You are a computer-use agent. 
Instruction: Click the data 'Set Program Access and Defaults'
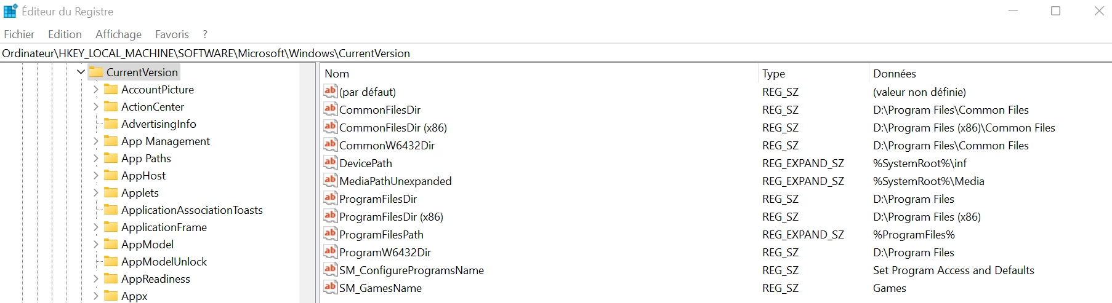[x=953, y=270]
